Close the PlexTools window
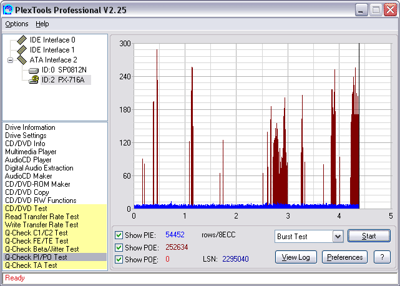The width and height of the screenshot is (400, 286). click(391, 10)
